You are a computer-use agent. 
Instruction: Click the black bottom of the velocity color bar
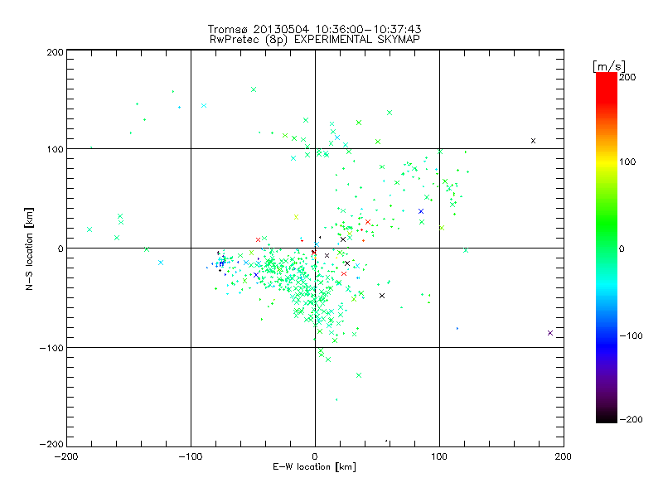[607, 418]
